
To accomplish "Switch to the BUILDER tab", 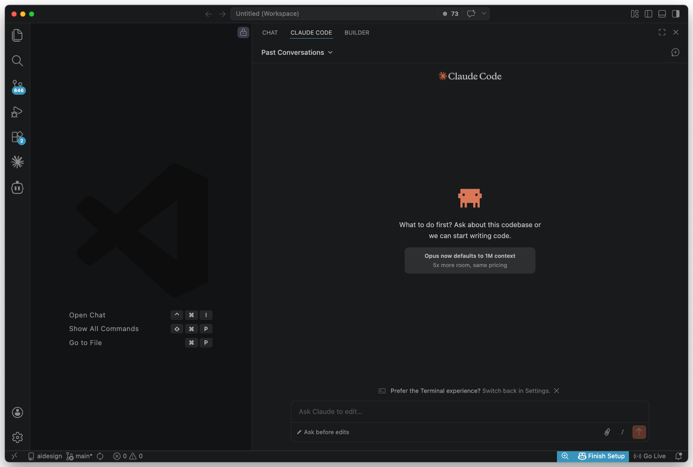I will [x=357, y=32].
